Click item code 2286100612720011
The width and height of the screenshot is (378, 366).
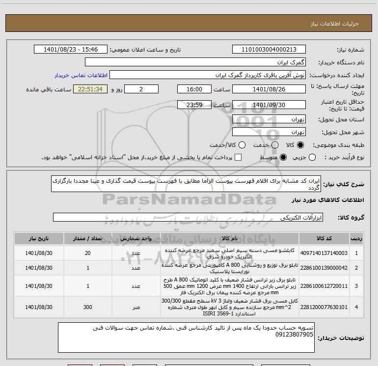point(324,286)
